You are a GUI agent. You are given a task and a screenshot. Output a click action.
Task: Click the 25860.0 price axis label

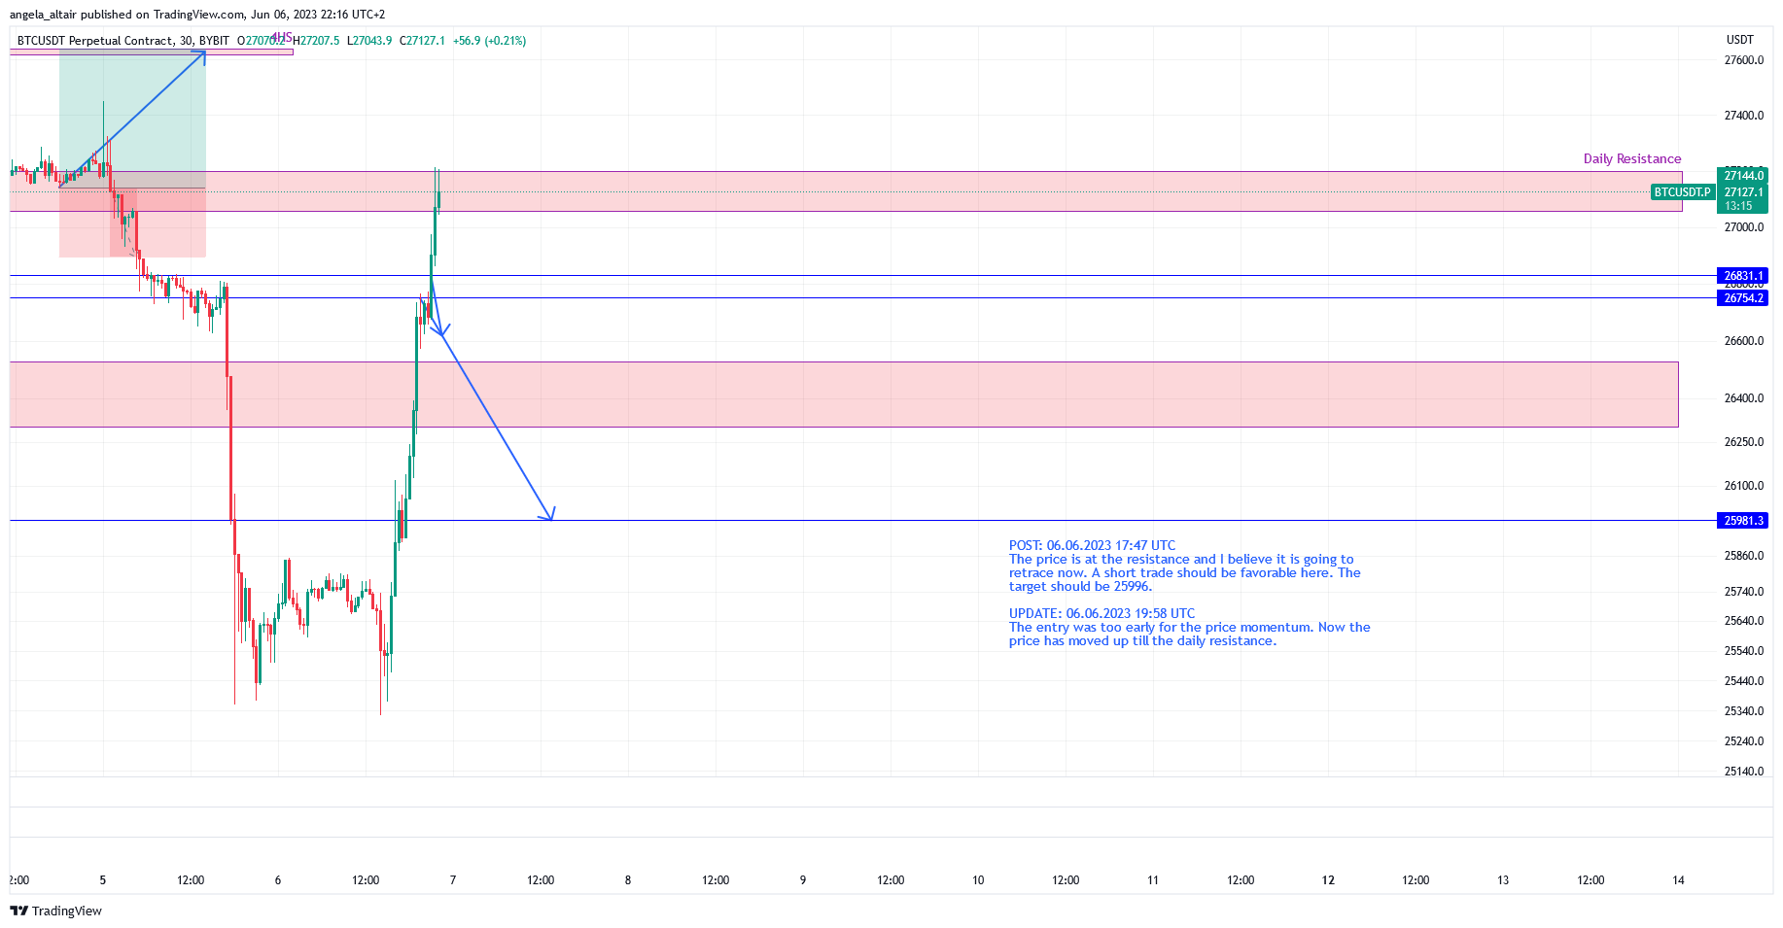click(x=1743, y=556)
